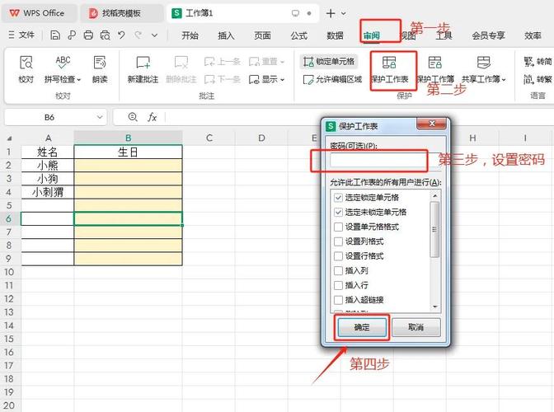Check 设置列格式 checkbox

pyautogui.click(x=338, y=241)
